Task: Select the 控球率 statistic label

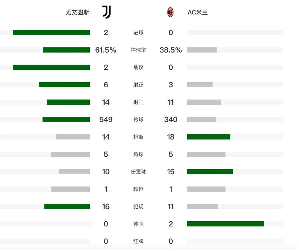Action: pyautogui.click(x=138, y=50)
